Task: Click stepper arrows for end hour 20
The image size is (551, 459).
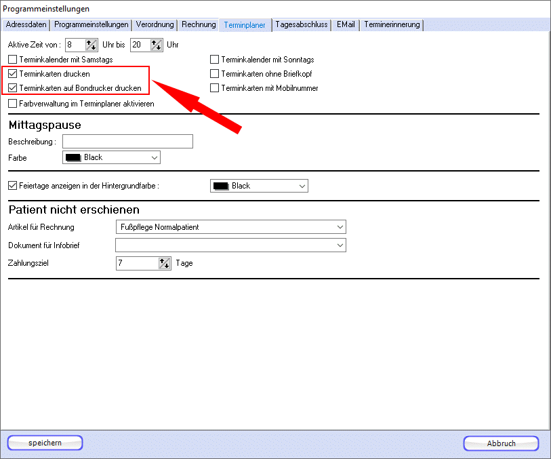Action: pos(157,45)
